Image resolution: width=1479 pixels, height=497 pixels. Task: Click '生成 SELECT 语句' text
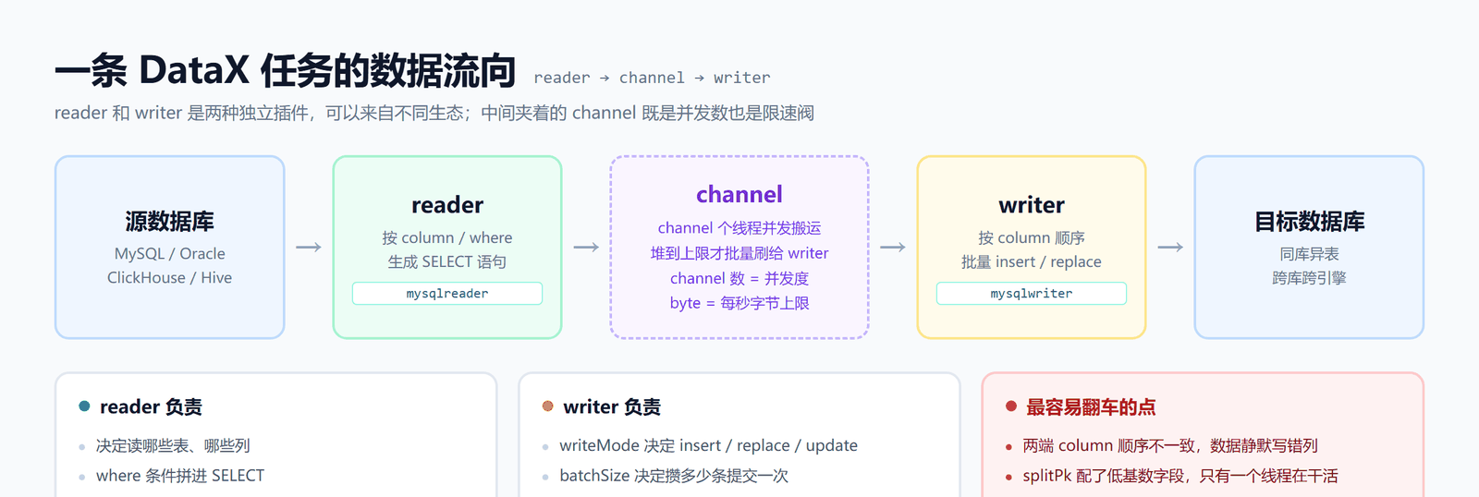tap(447, 261)
